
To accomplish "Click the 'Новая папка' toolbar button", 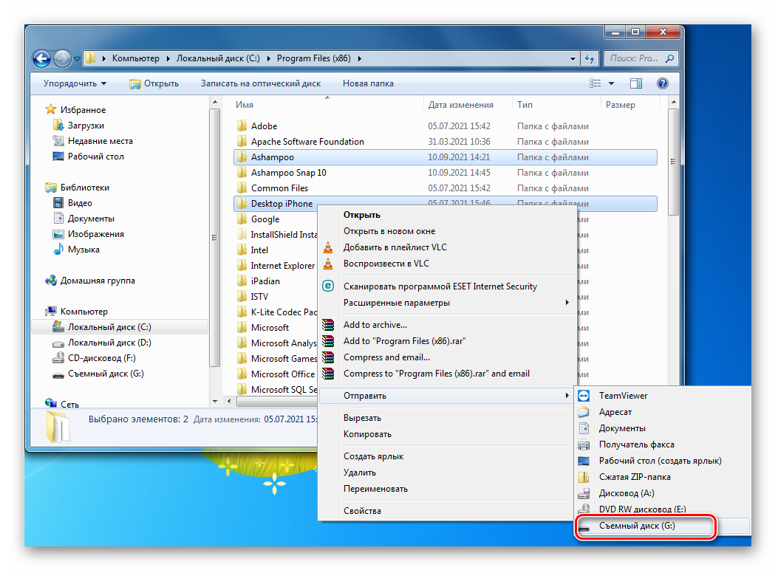I will tap(368, 83).
